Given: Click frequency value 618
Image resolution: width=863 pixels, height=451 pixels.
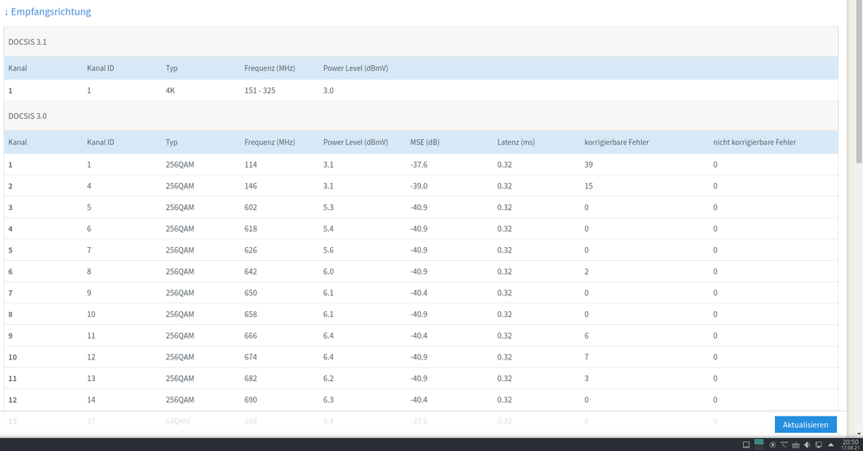Looking at the screenshot, I should pyautogui.click(x=251, y=229).
